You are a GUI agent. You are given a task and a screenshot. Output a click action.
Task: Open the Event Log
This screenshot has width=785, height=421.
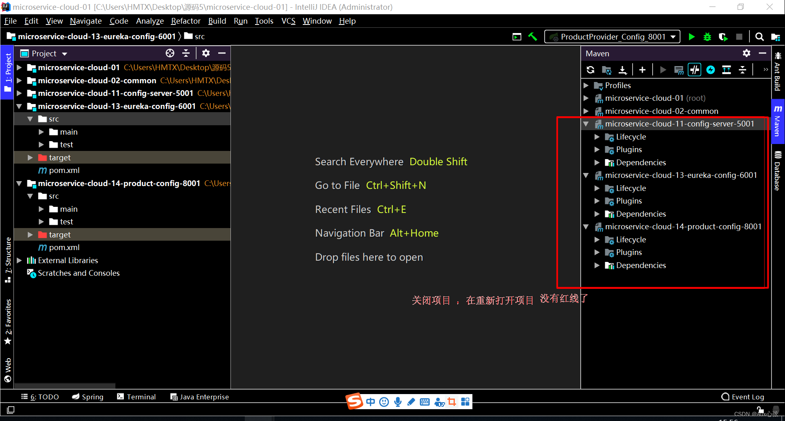(743, 397)
